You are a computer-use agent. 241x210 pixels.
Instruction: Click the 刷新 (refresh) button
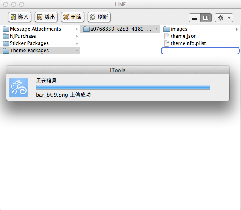tap(99, 17)
